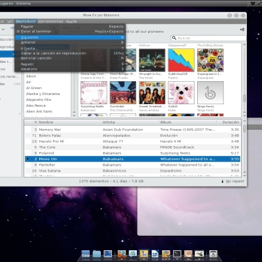Open the Firefox browser dock icon
This screenshot has width=262, height=262.
point(122,254)
